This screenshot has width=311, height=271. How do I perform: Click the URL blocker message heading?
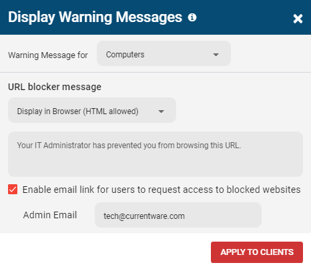pos(55,87)
